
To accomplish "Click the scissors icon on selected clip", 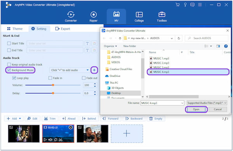I will (x=61, y=139).
